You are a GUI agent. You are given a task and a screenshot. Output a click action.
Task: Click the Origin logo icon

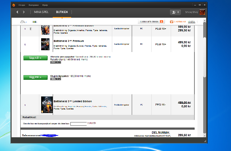pyautogui.click(x=14, y=5)
